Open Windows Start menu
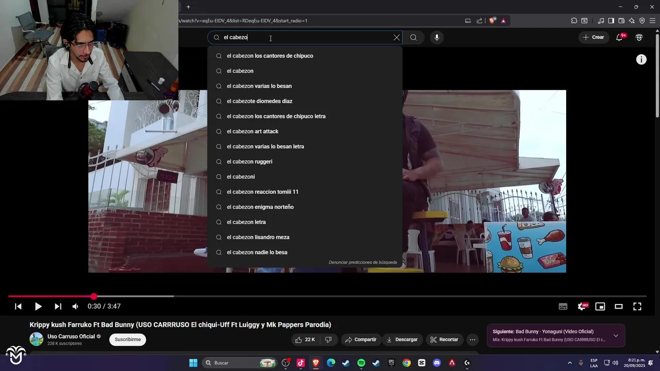The width and height of the screenshot is (660, 371). click(x=193, y=363)
